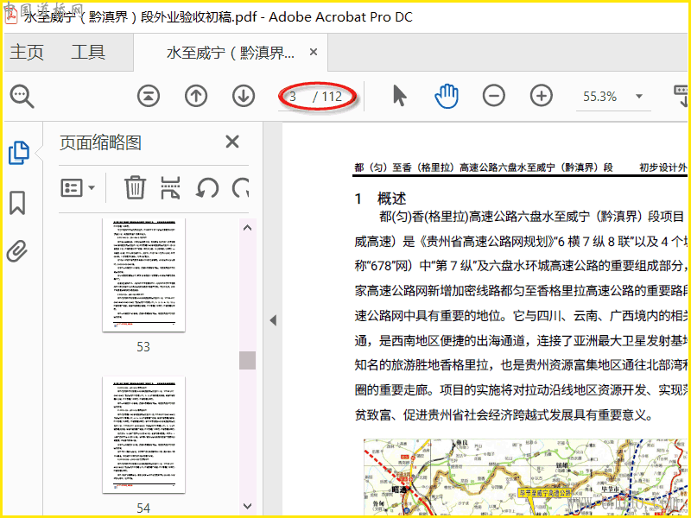This screenshot has height=518, width=691.
Task: Open the 55.3% zoom level dropdown
Action: pyautogui.click(x=639, y=97)
